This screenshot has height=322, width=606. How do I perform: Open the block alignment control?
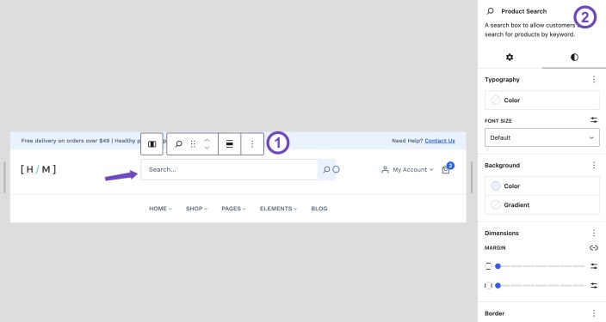click(x=230, y=144)
